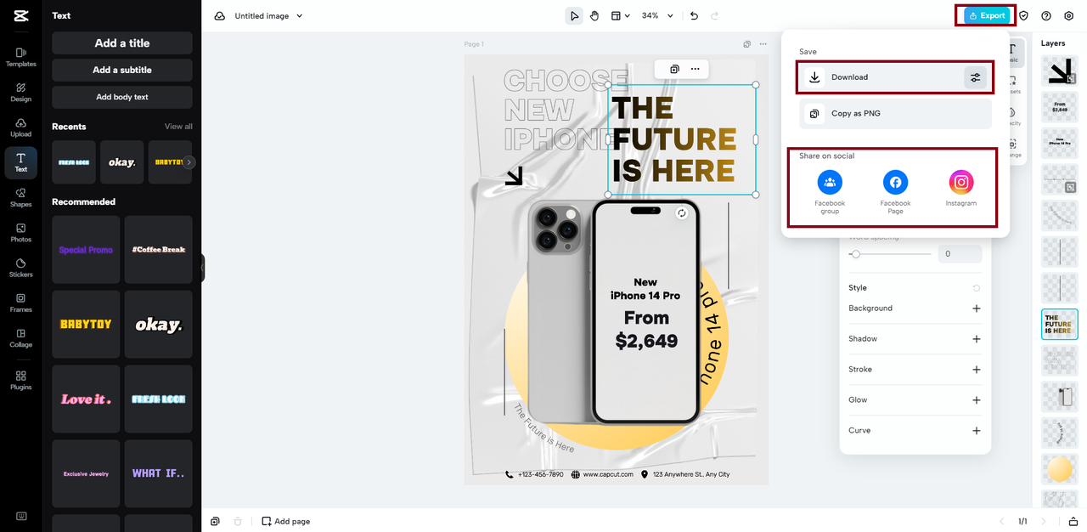
Task: Open the 34% zoom dropdown
Action: click(657, 15)
